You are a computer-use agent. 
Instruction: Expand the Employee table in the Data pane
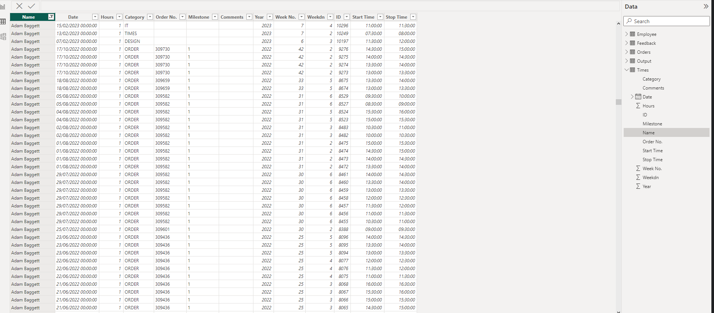pos(627,34)
